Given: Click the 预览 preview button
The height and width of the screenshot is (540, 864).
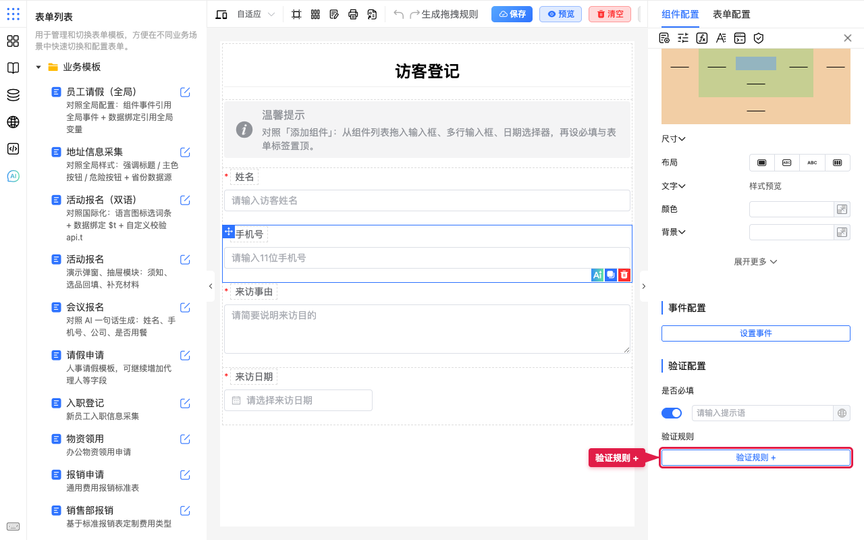Looking at the screenshot, I should point(561,14).
